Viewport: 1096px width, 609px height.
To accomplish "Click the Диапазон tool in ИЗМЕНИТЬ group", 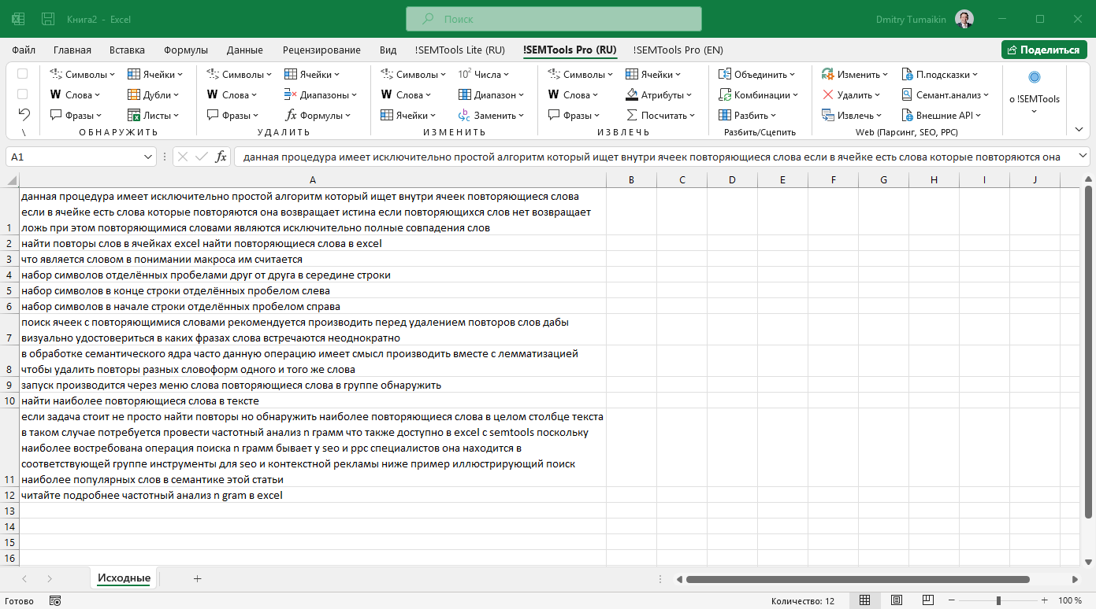I will (x=490, y=95).
